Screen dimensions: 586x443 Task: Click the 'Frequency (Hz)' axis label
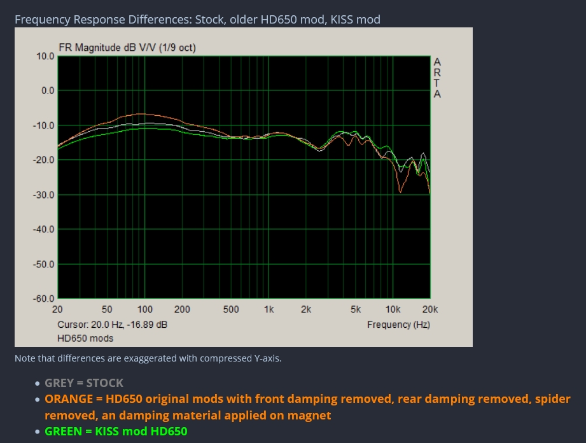coord(398,325)
